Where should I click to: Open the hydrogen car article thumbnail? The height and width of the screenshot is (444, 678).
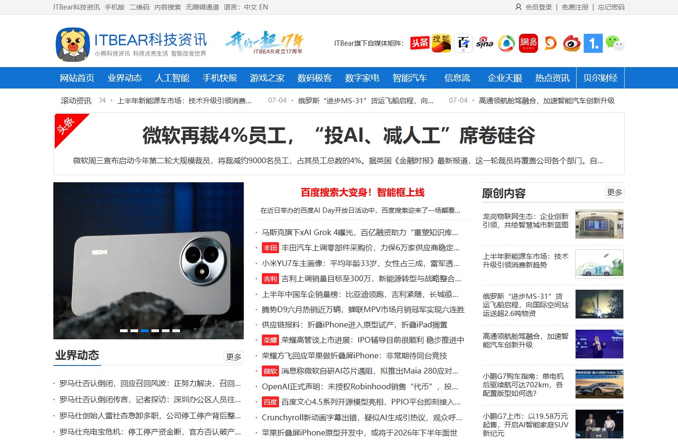click(x=599, y=264)
